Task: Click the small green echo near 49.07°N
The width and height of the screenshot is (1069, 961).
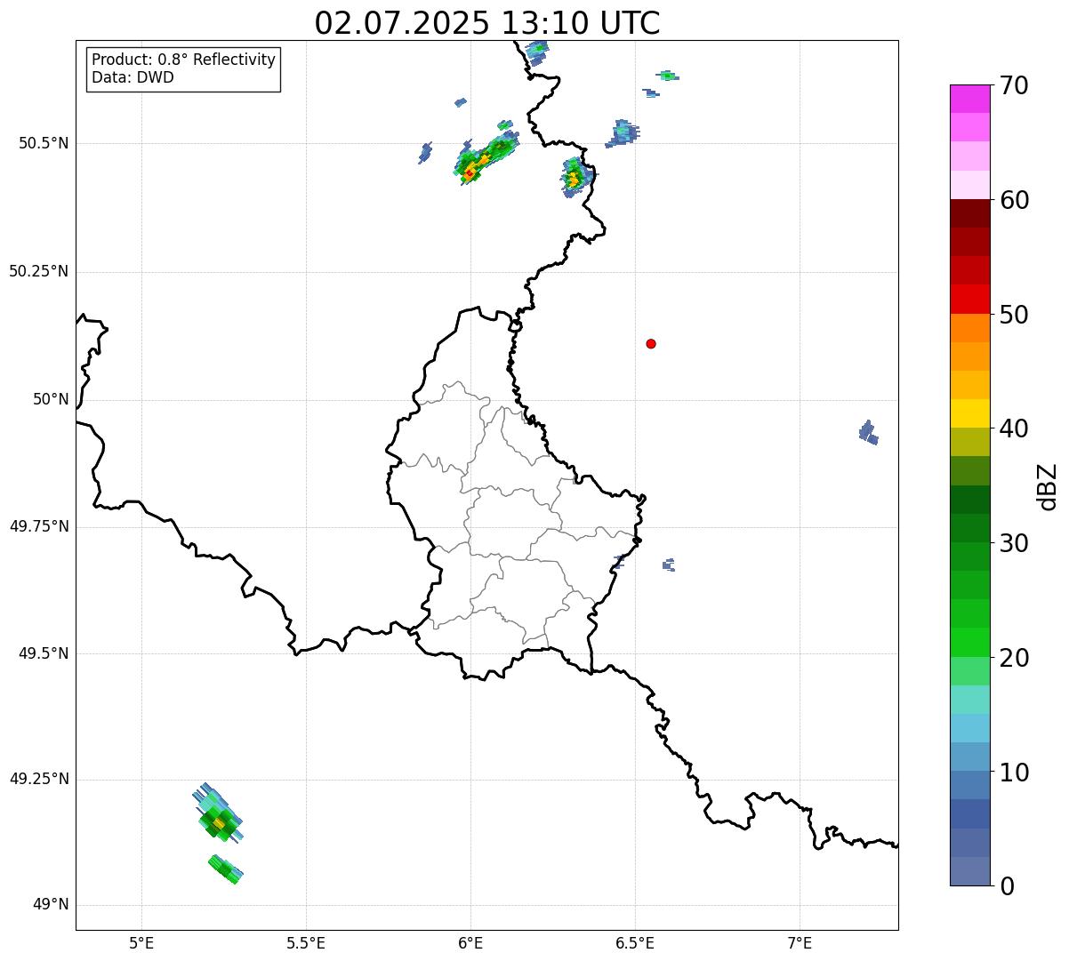Action: (226, 869)
